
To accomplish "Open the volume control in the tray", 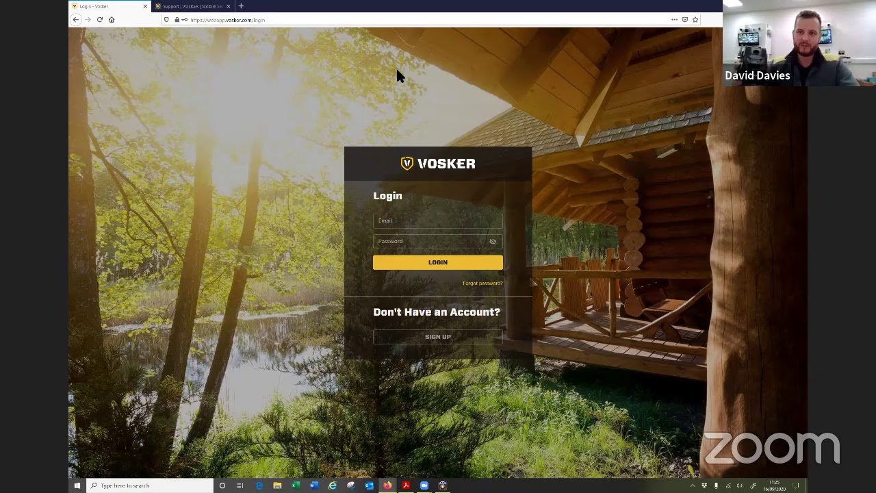I will (x=740, y=485).
